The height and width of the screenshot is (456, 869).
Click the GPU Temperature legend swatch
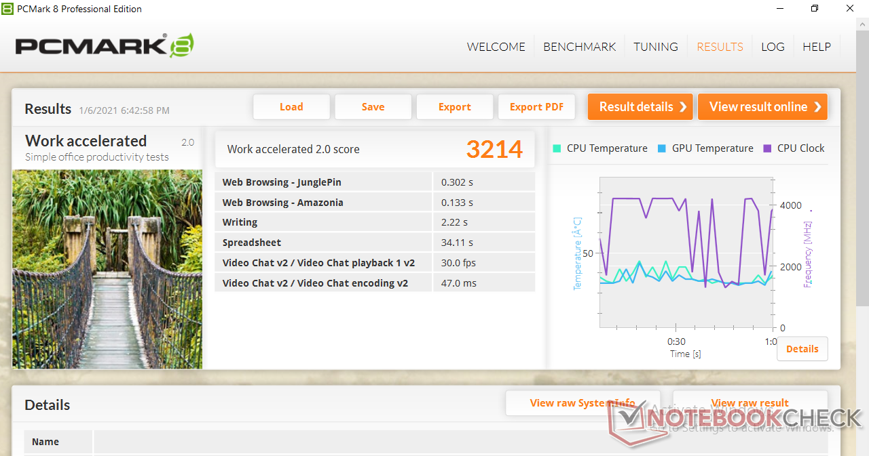coord(662,148)
